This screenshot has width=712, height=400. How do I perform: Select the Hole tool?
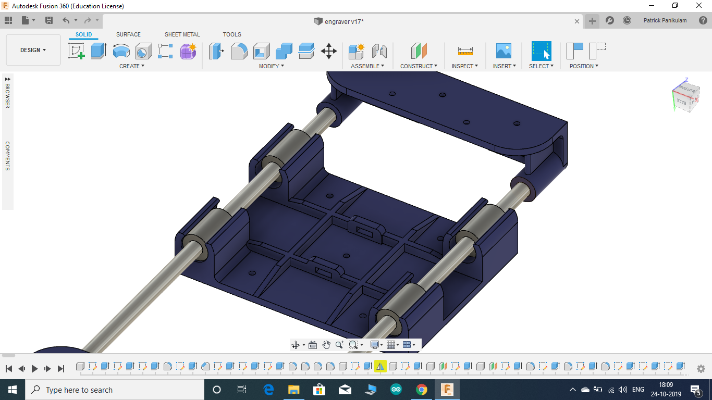[x=143, y=51]
